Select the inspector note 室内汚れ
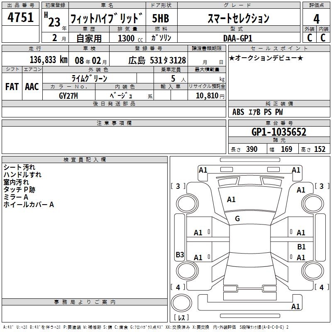The width and height of the screenshot is (332, 332). point(16,182)
